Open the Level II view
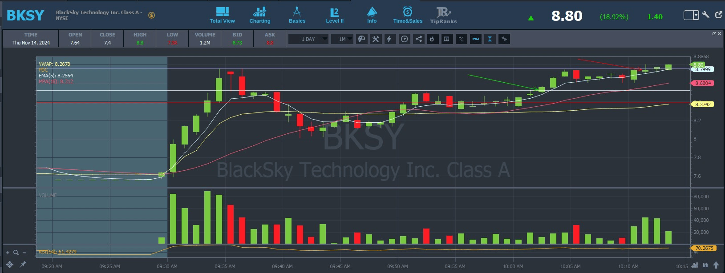725x273 pixels. 335,15
